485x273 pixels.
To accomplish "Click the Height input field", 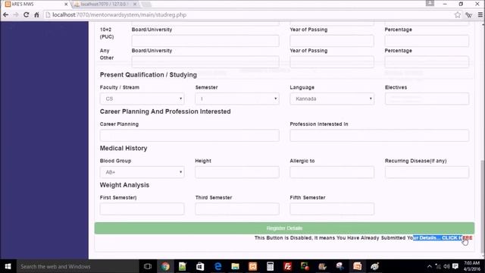I will pyautogui.click(x=237, y=172).
